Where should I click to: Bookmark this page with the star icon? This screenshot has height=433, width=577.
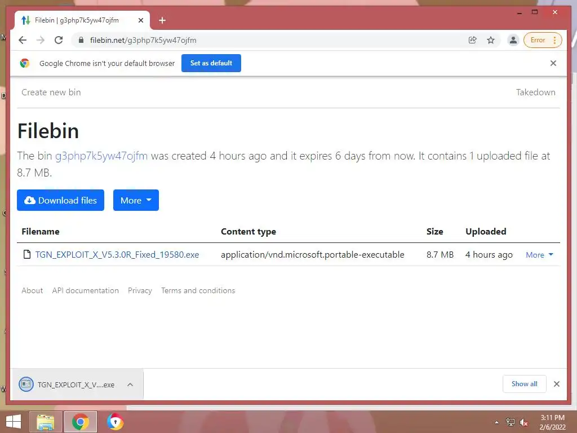tap(491, 40)
